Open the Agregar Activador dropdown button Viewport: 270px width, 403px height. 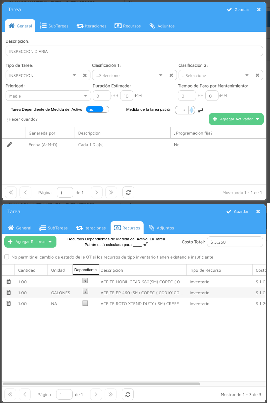tap(236, 119)
